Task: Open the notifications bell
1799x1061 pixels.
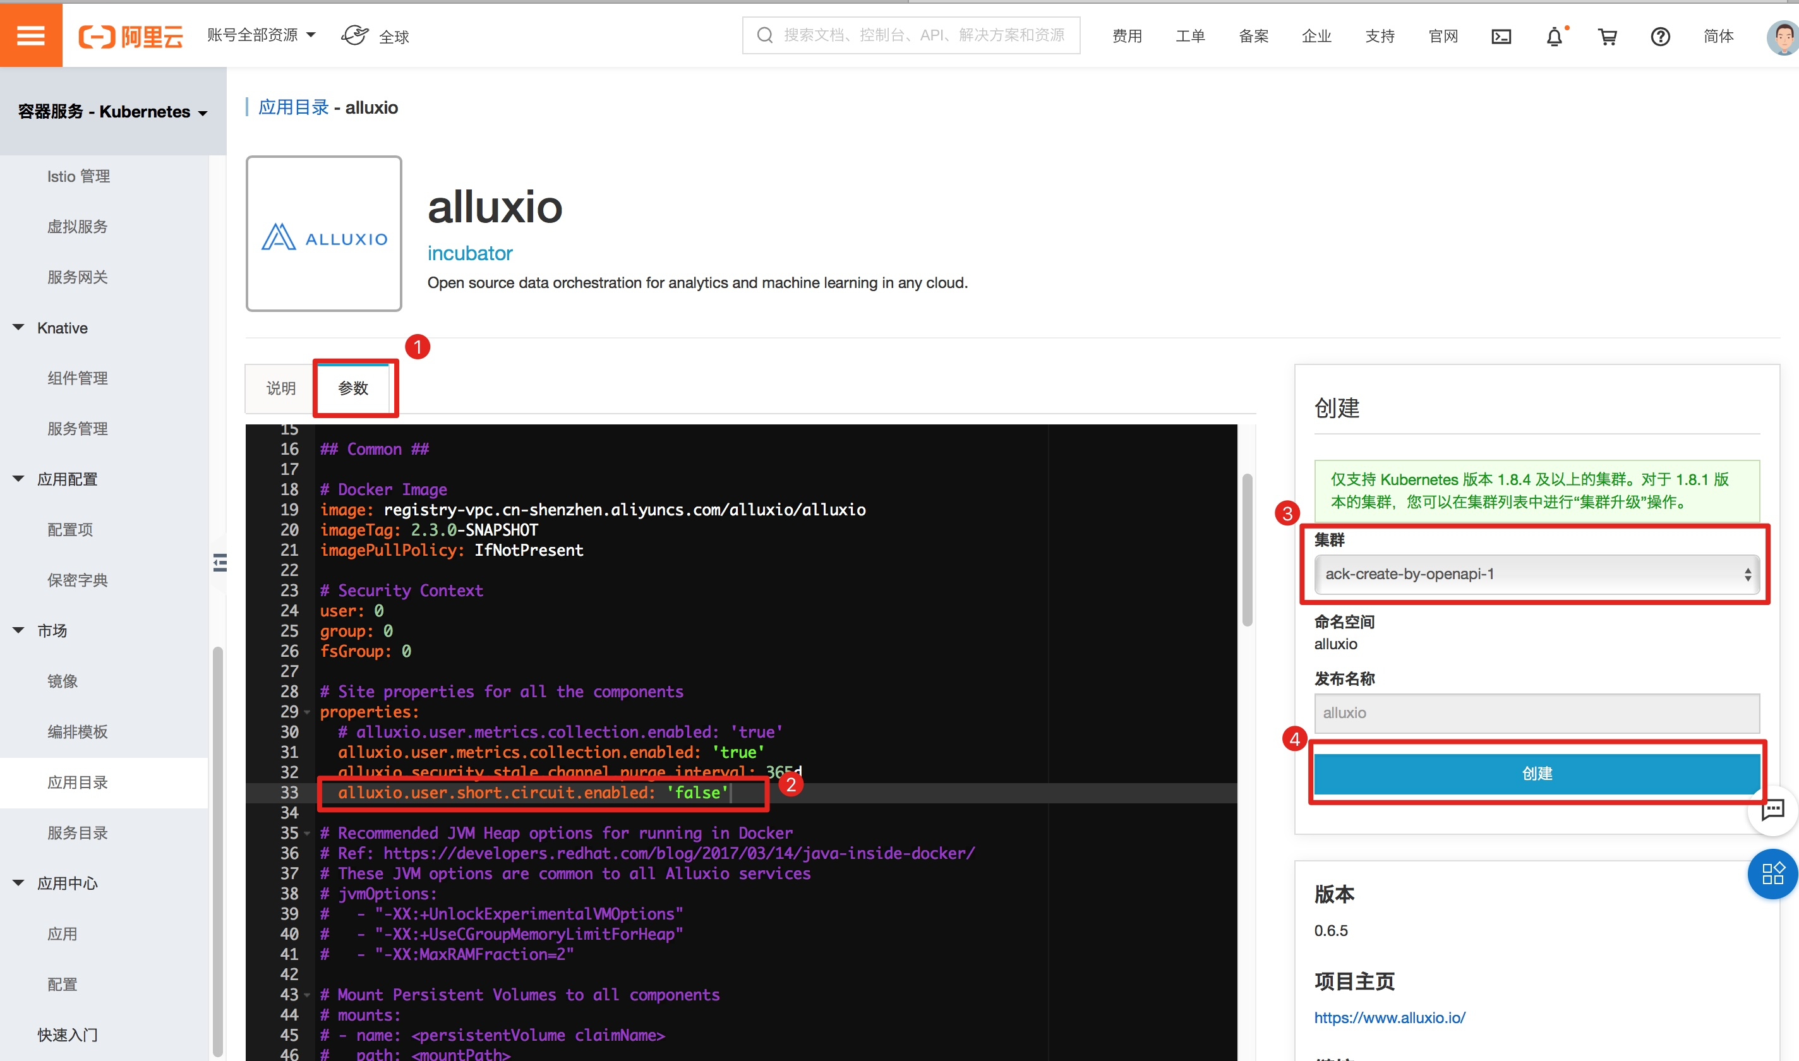Action: pyautogui.click(x=1555, y=36)
